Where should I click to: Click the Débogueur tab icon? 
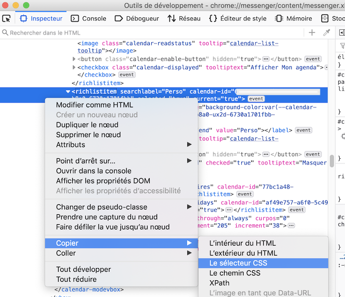click(119, 18)
